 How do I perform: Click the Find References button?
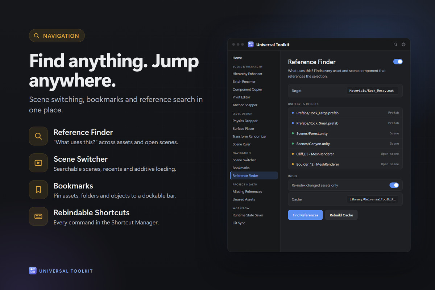click(x=305, y=215)
